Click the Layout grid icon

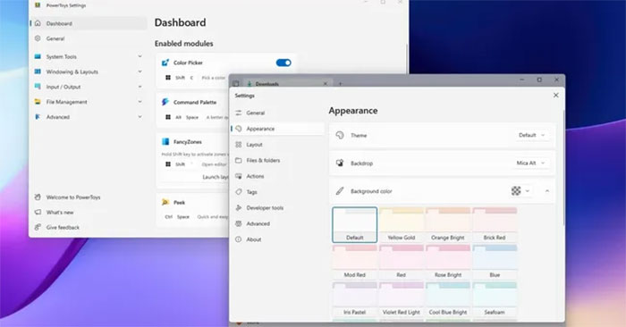239,145
